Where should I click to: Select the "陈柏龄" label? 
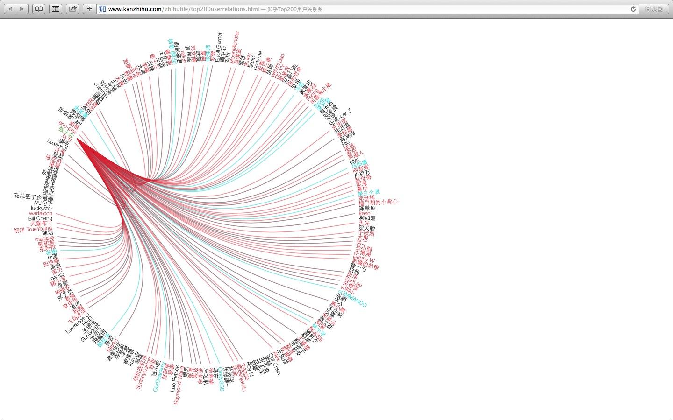pyautogui.click(x=47, y=244)
